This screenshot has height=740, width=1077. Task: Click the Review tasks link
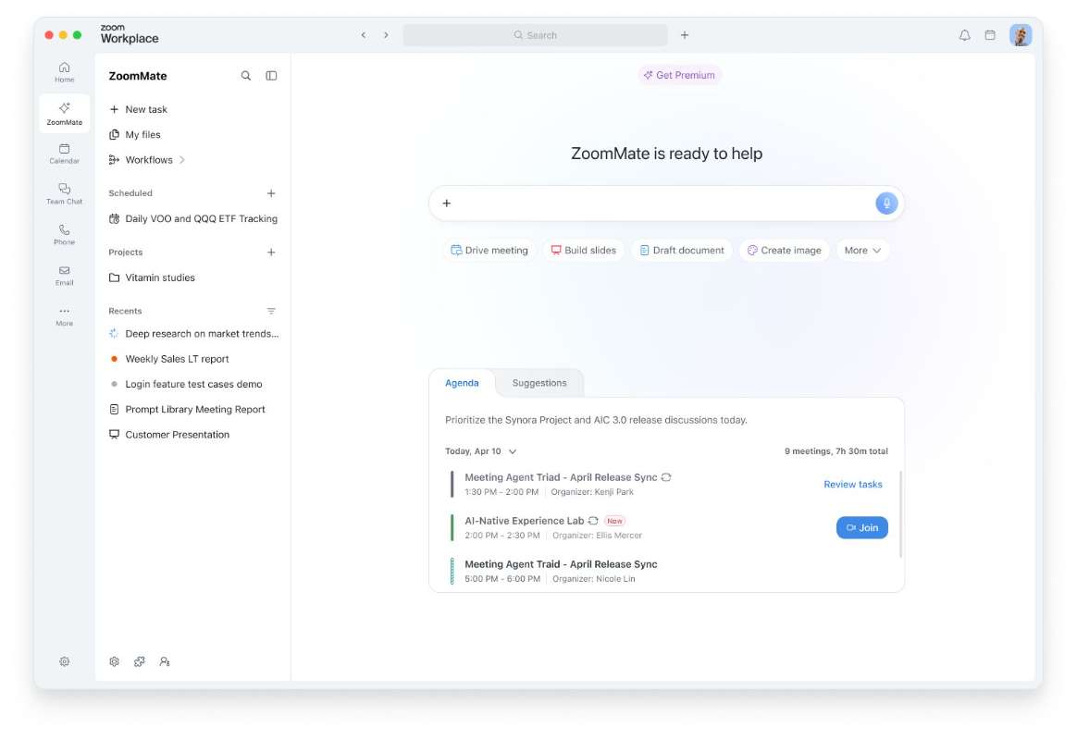(x=852, y=484)
